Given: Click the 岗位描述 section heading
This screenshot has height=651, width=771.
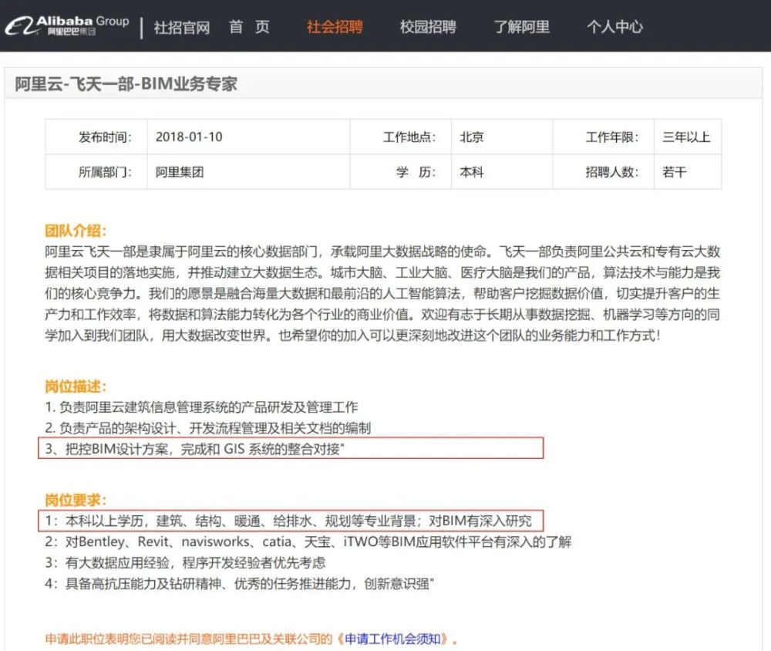Looking at the screenshot, I should (x=76, y=386).
